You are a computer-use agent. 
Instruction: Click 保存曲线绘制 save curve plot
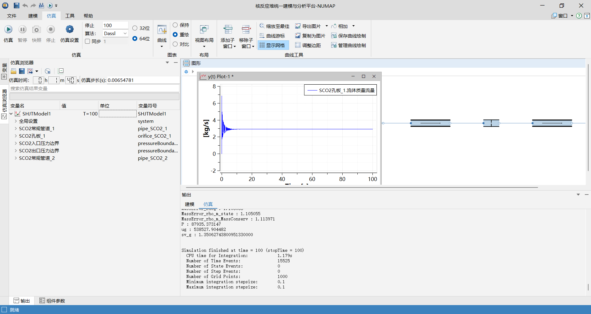pyautogui.click(x=348, y=36)
